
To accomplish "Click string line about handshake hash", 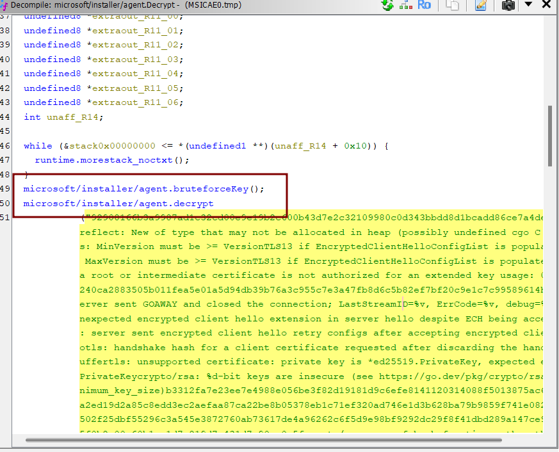I will pos(311,348).
